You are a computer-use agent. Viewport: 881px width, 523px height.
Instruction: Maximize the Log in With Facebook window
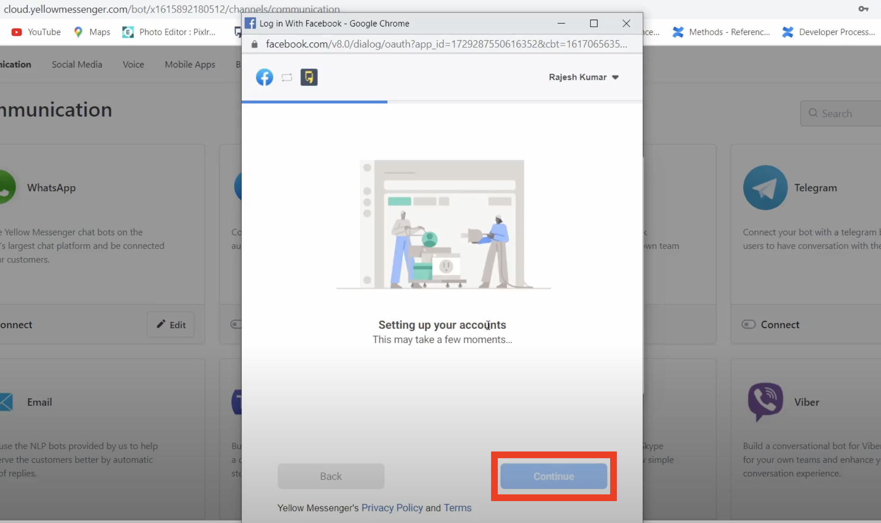point(594,23)
